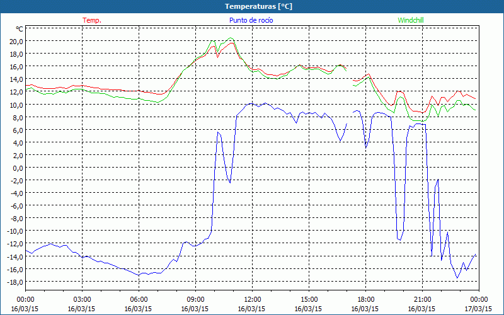Click the "16/03/15" date under 09:00
504x315 pixels.
[195, 309]
